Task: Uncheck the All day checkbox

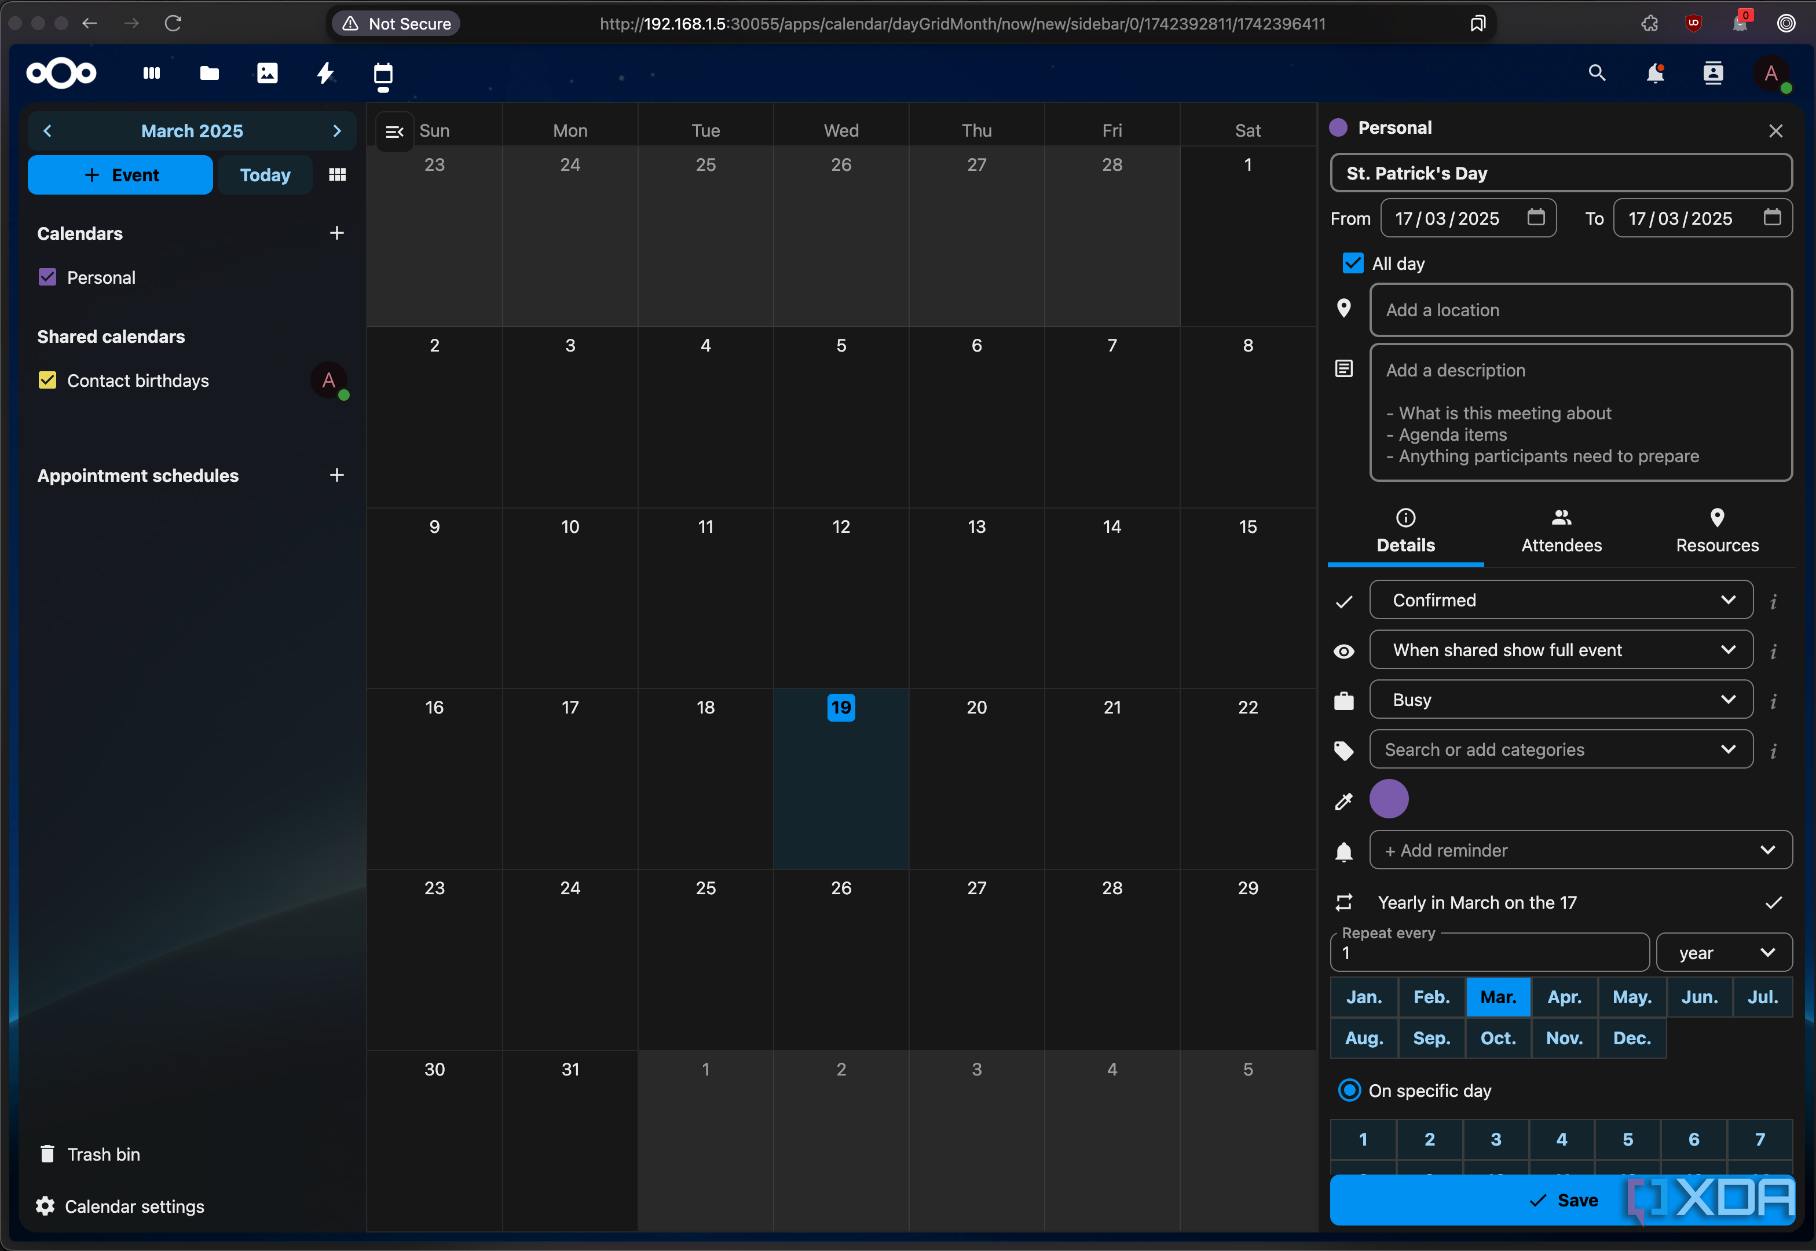Action: click(1353, 262)
